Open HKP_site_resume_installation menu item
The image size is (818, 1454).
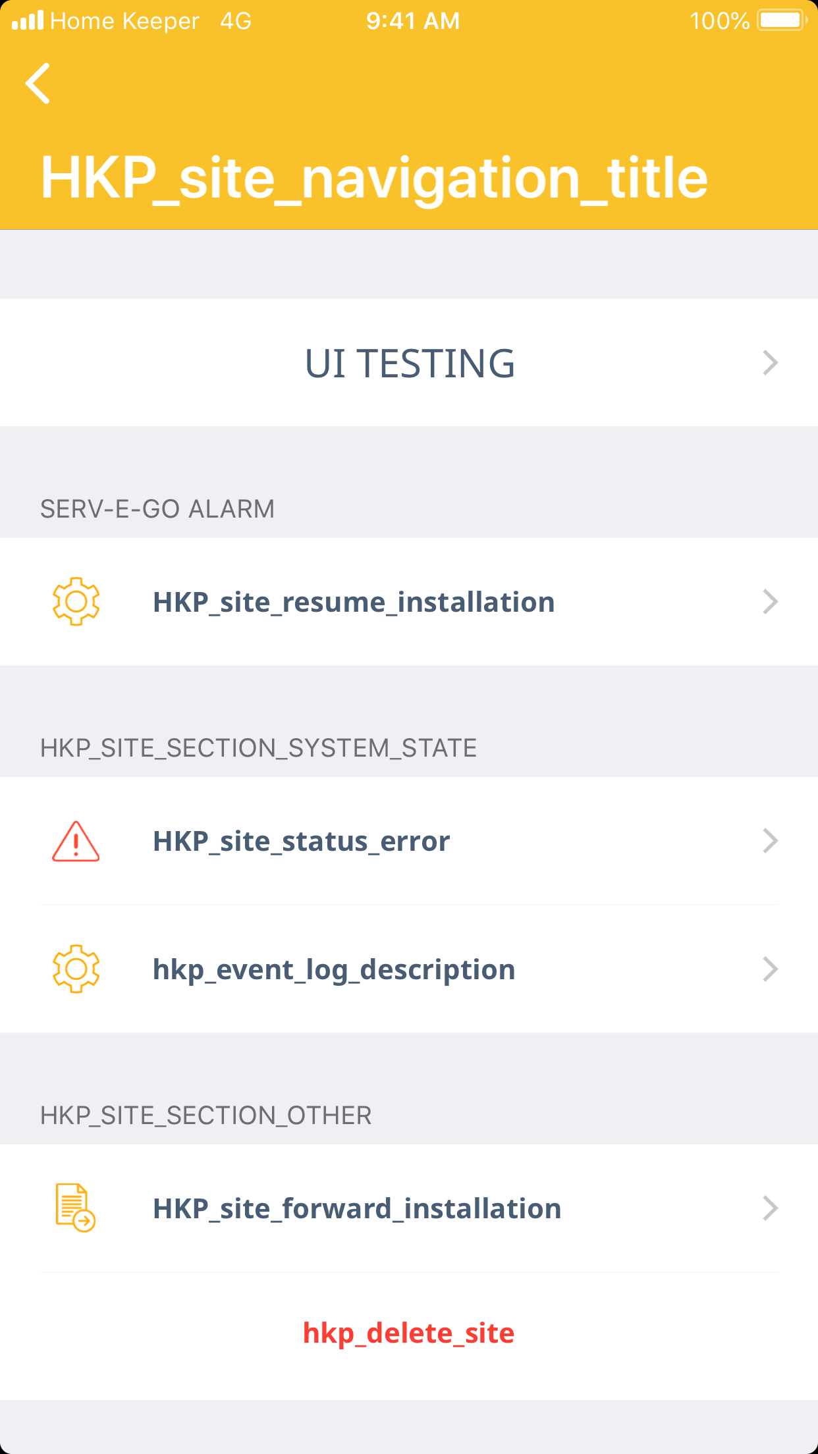tap(354, 603)
